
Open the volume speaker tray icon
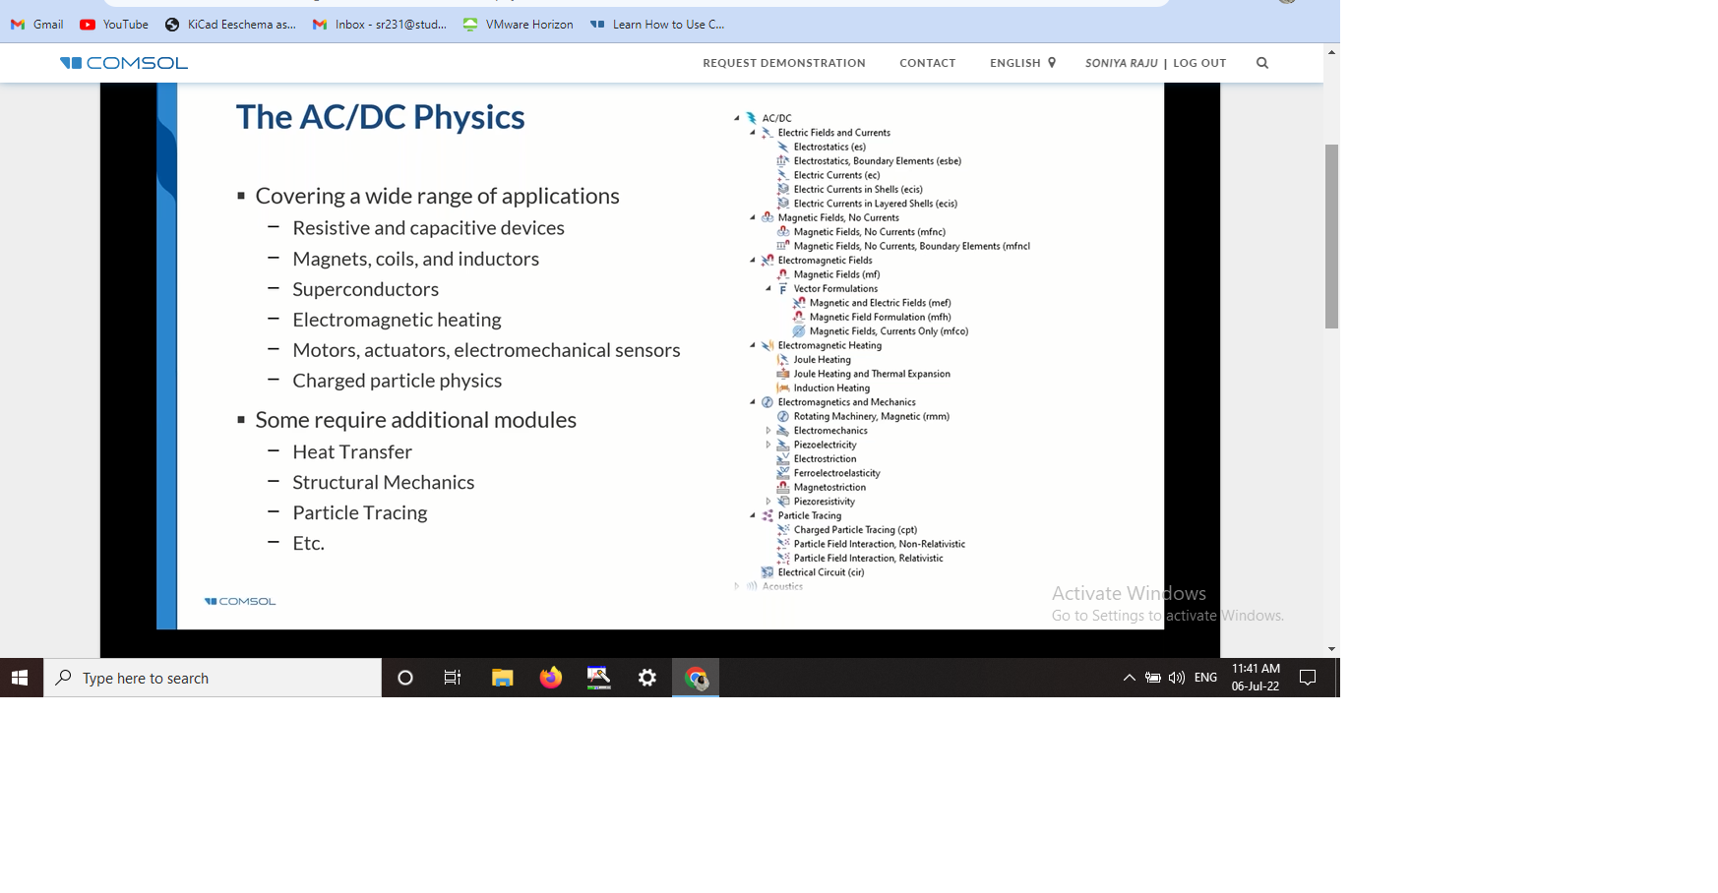pos(1177,678)
